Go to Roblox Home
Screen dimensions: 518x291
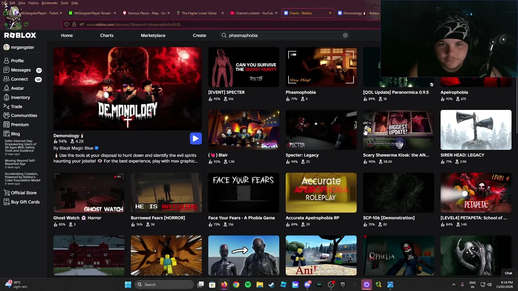pos(67,36)
